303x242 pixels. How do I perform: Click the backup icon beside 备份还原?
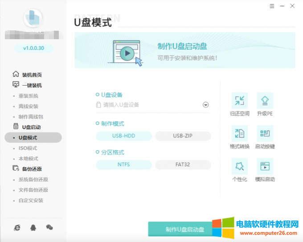16,168
